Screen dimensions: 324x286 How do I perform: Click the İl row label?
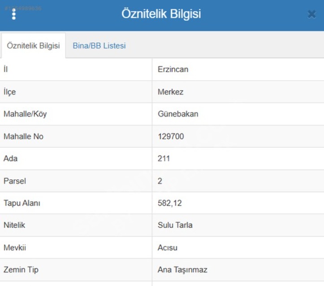5,69
